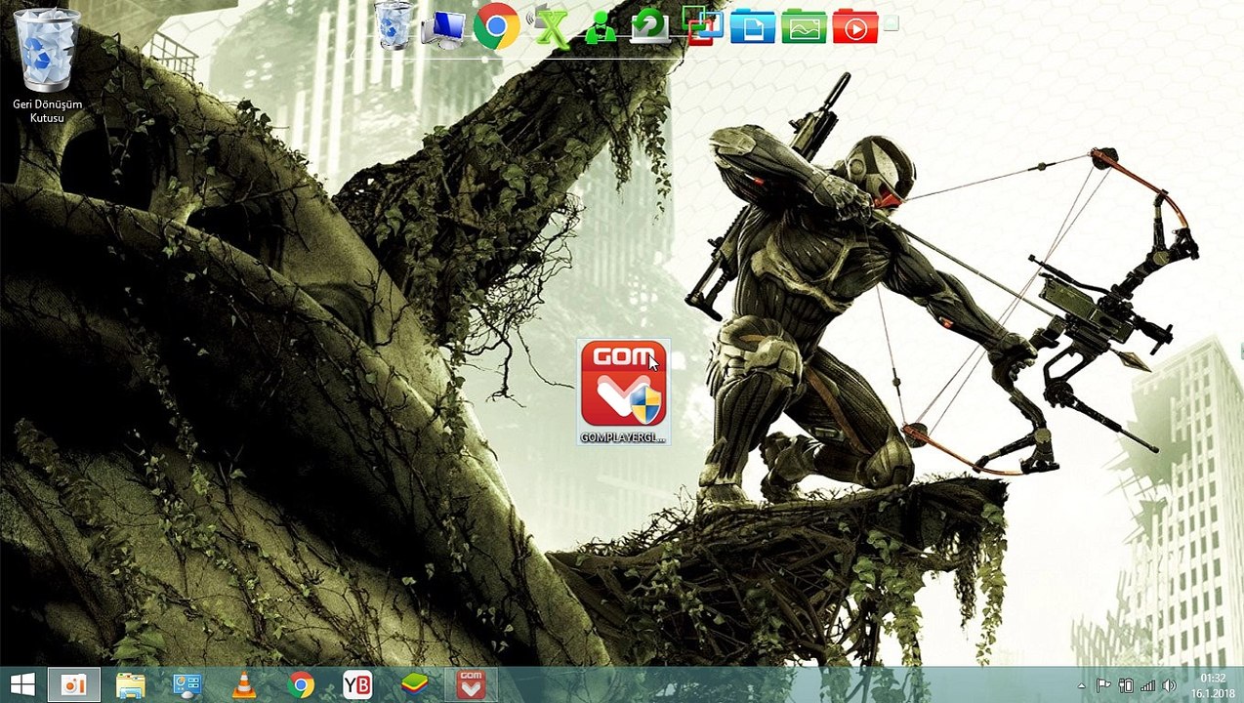Open the clock showing 01:32
Image resolution: width=1244 pixels, height=703 pixels.
(1213, 685)
